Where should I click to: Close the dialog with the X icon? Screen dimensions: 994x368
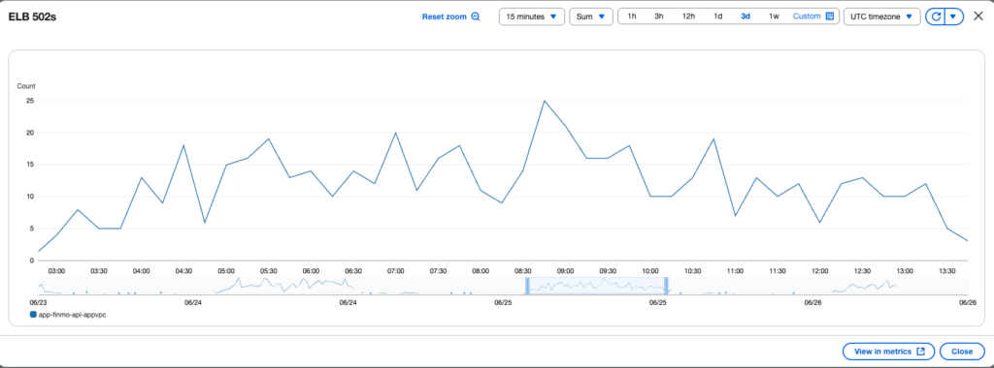[x=978, y=16]
